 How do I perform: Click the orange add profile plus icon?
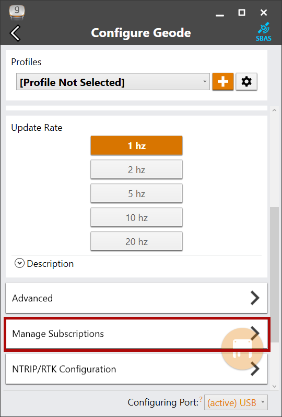coord(223,82)
